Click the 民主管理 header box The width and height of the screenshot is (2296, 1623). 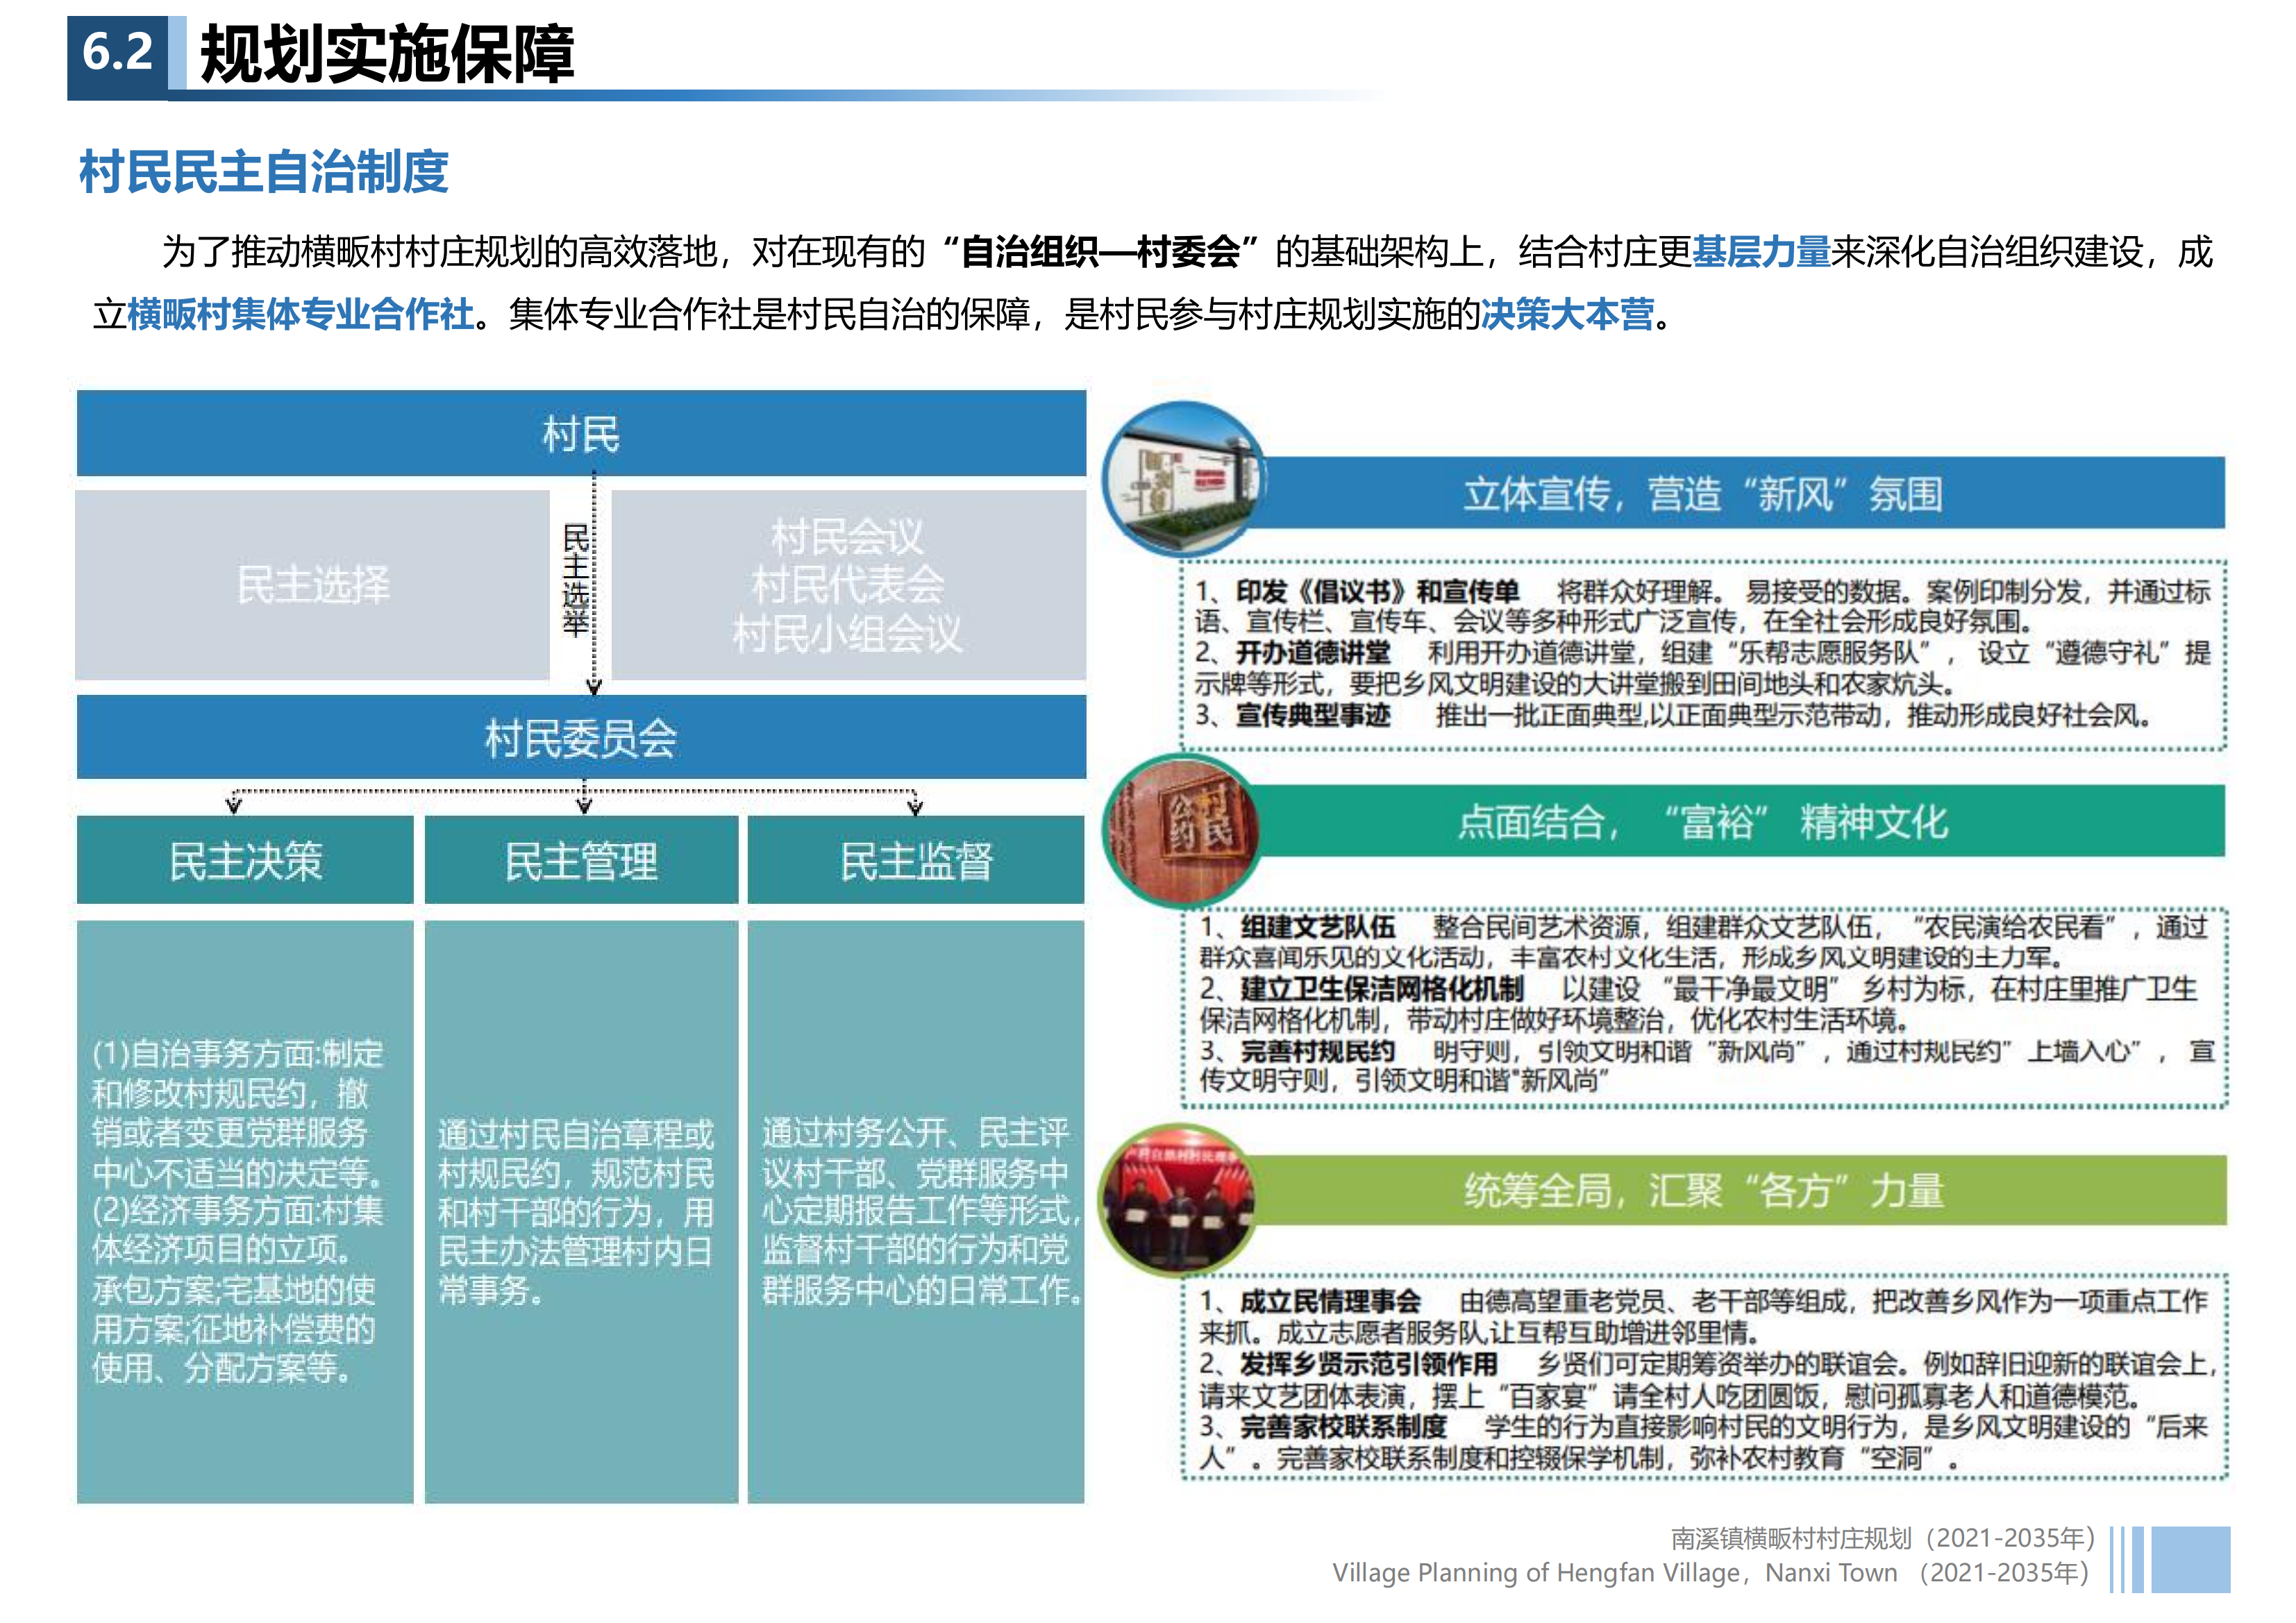pyautogui.click(x=581, y=860)
